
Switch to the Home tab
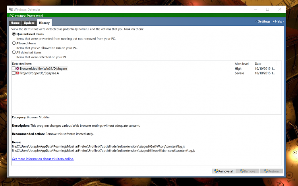(15, 23)
